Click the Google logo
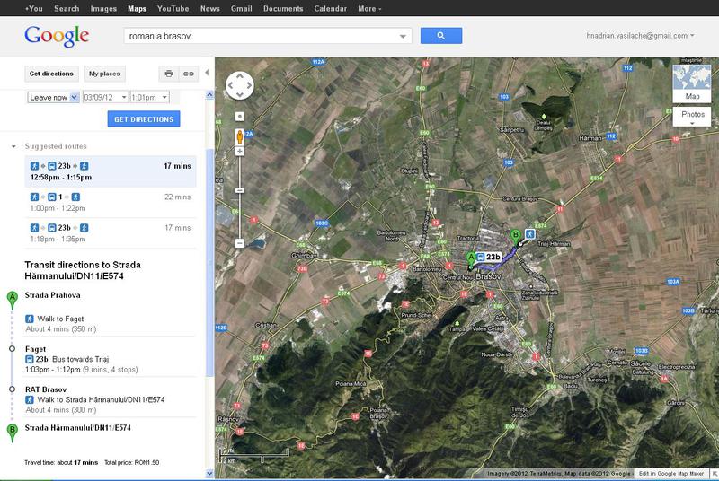Viewport: 719px width, 481px height. click(x=57, y=36)
